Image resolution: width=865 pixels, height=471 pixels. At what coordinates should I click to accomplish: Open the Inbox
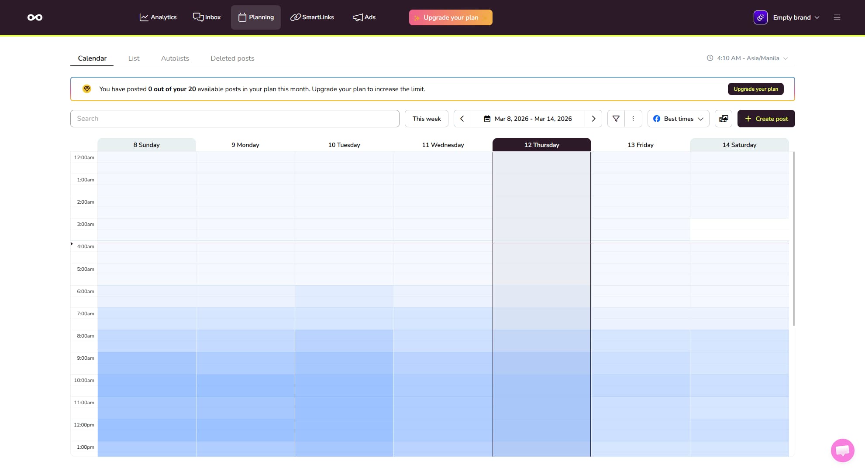point(206,17)
